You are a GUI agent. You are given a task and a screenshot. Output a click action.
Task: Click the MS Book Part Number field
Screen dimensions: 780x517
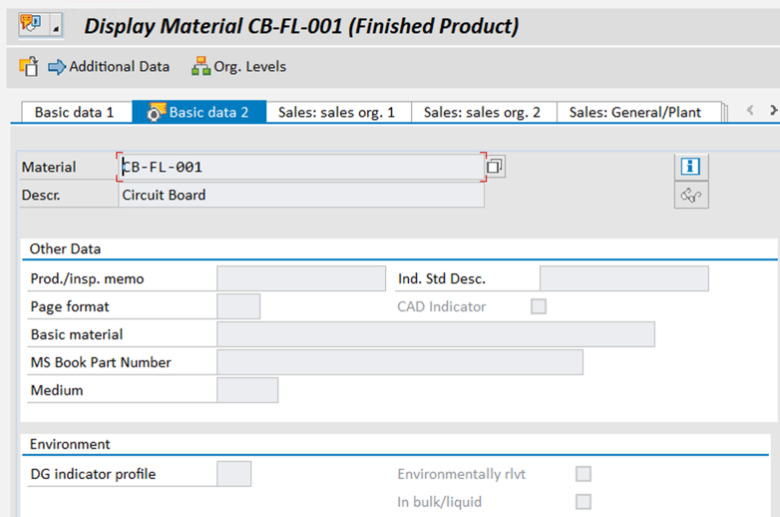click(x=400, y=361)
